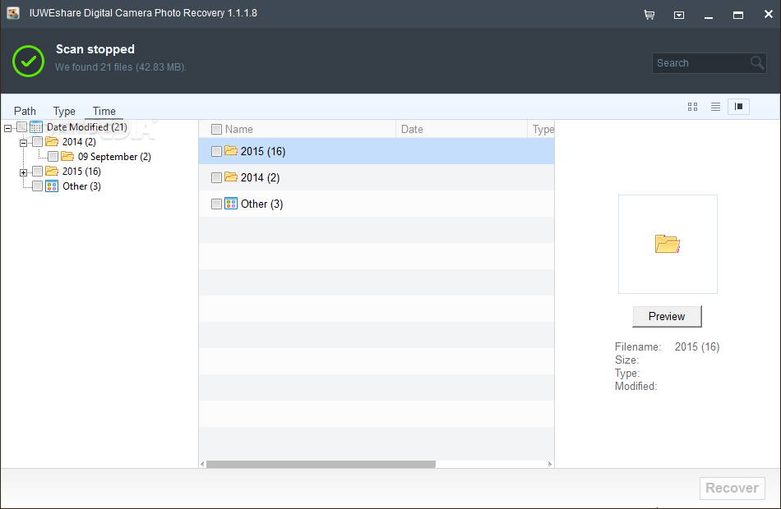Check the 2014 (2) tree checkbox
Image resolution: width=781 pixels, height=509 pixels.
[x=37, y=142]
